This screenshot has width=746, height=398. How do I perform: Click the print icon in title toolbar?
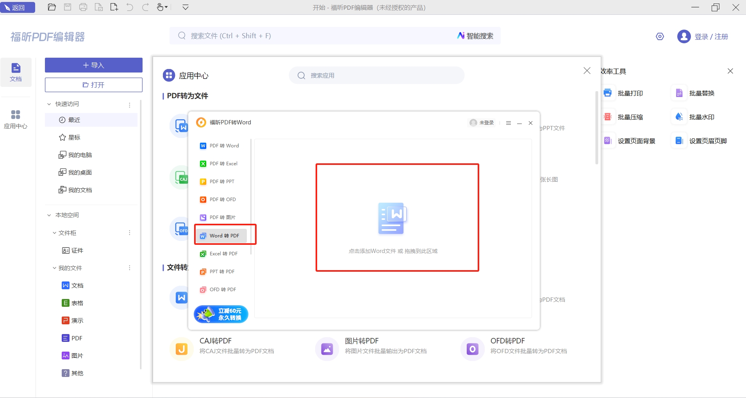tap(83, 7)
